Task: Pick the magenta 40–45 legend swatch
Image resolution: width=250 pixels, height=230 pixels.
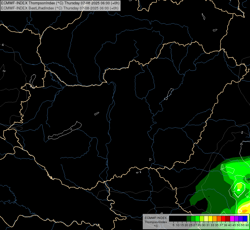Action: pos(232,218)
